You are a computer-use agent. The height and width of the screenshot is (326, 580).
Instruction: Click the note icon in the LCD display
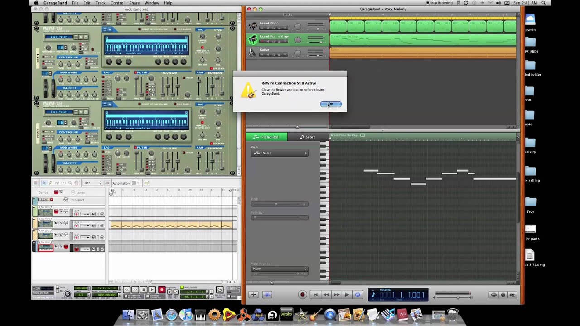[x=373, y=295]
